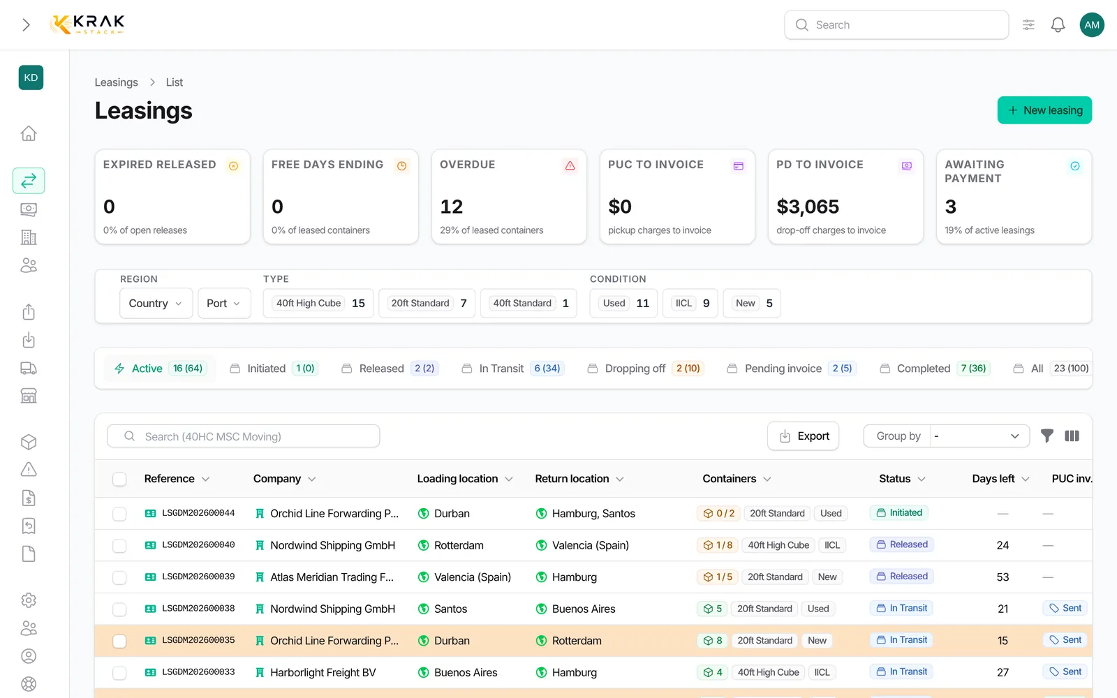Open the Port dropdown
This screenshot has height=698, width=1117.
tap(224, 304)
